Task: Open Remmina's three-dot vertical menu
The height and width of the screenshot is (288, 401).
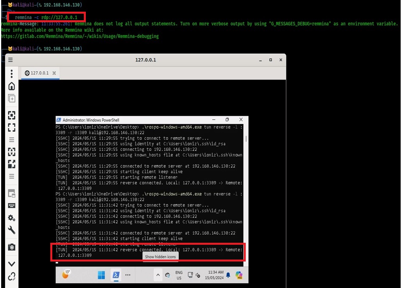Action: point(12,74)
